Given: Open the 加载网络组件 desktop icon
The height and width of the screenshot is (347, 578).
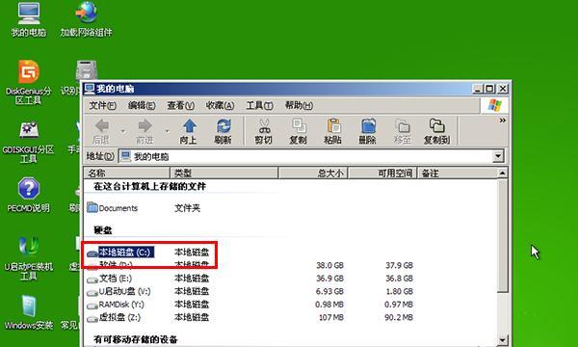Looking at the screenshot, I should point(86,19).
